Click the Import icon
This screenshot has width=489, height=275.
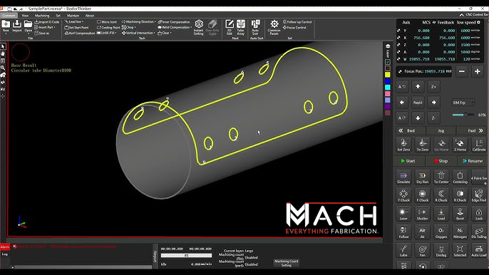click(17, 24)
